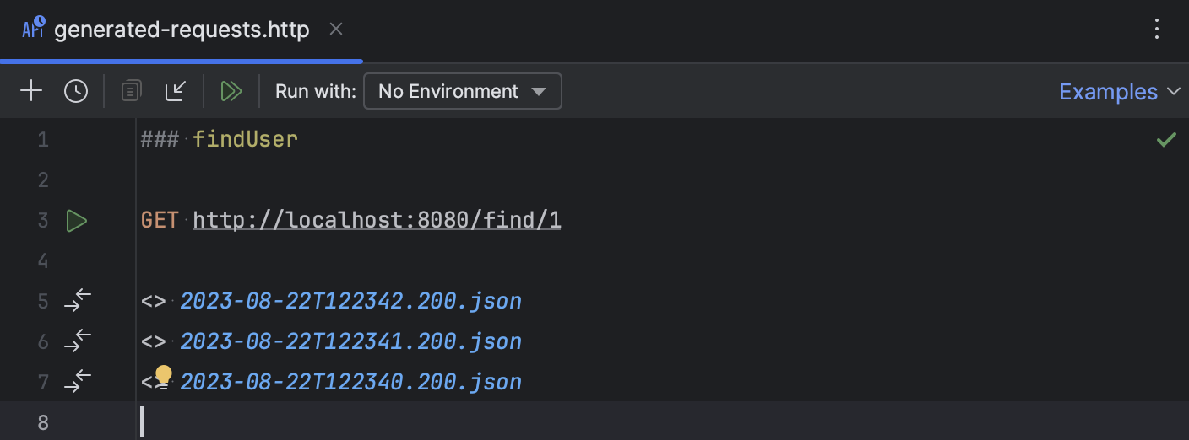Image resolution: width=1189 pixels, height=440 pixels.
Task: Click the copy document toolbar icon
Action: tap(131, 91)
